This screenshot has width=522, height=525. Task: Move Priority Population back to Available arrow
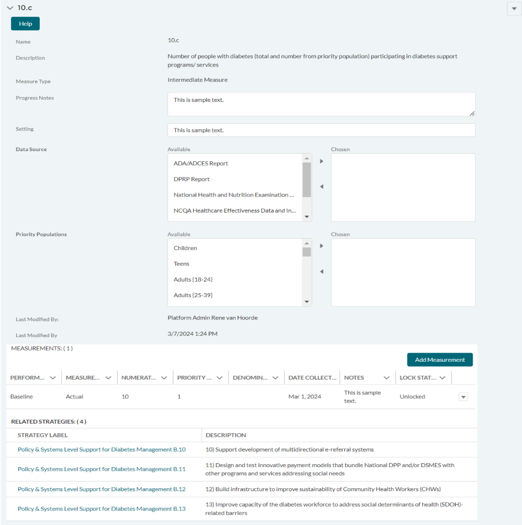point(322,272)
